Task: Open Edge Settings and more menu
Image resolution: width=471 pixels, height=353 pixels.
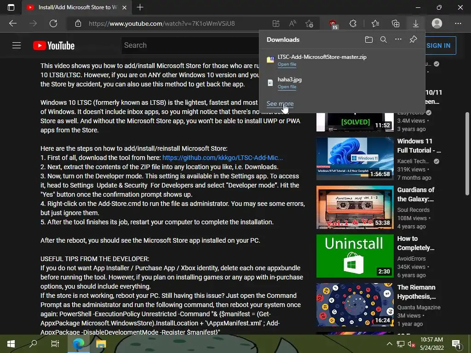Action: point(458,23)
